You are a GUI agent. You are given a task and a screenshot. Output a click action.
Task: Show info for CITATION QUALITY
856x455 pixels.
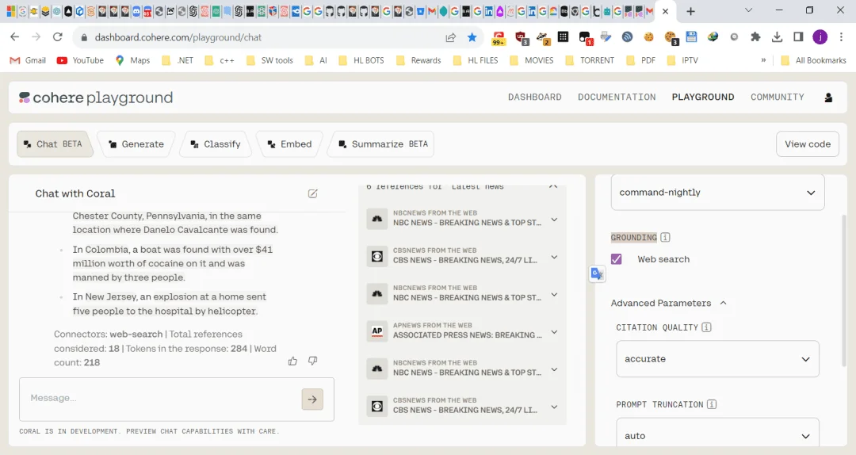(706, 327)
